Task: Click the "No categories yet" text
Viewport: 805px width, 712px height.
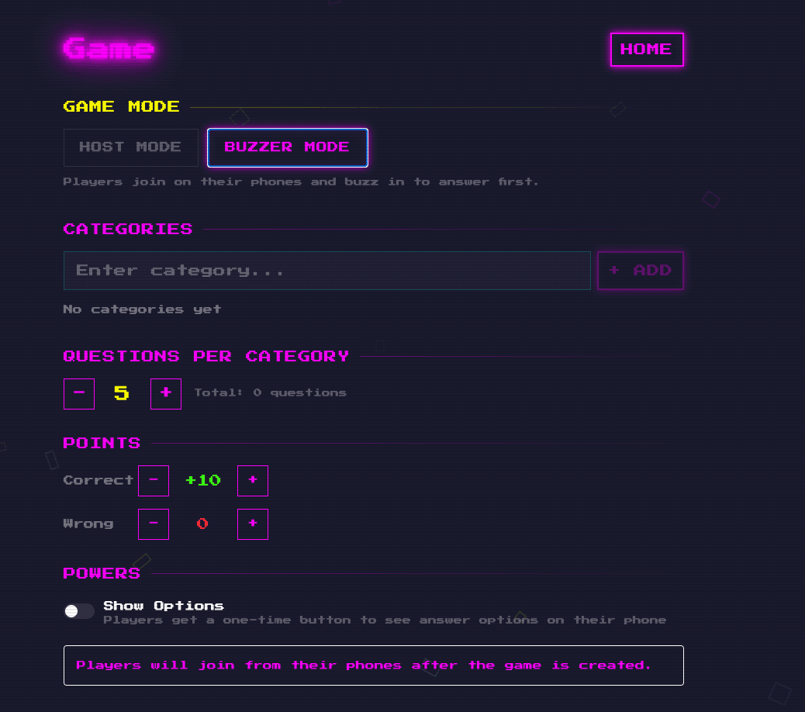Action: 142,309
